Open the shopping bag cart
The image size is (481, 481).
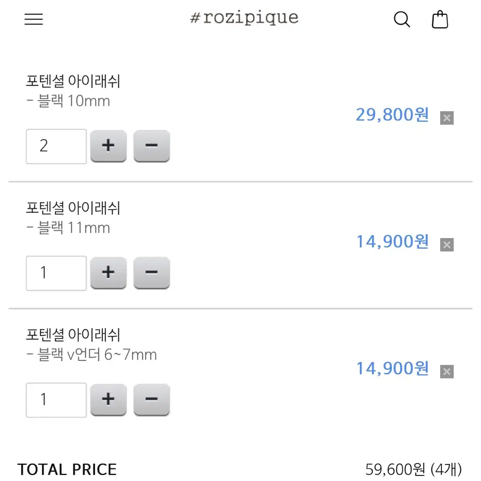tap(440, 20)
